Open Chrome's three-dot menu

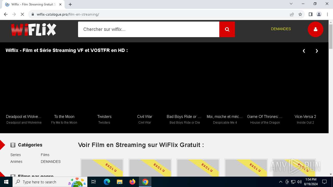pyautogui.click(x=327, y=14)
